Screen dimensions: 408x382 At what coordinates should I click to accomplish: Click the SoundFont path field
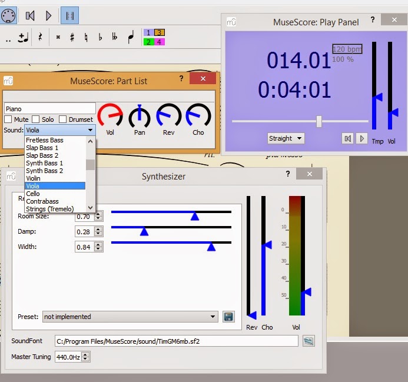[177, 341]
